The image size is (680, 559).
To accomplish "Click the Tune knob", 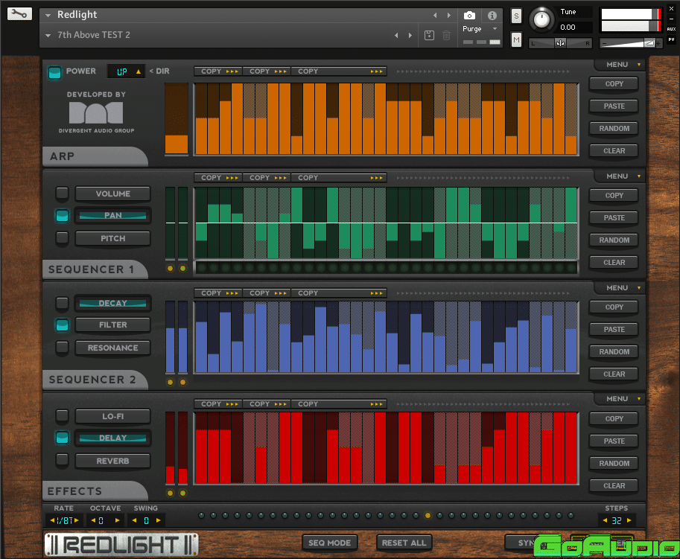I will click(541, 20).
